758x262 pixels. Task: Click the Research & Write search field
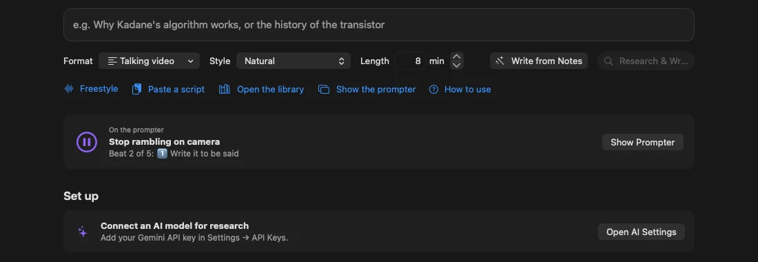point(646,61)
